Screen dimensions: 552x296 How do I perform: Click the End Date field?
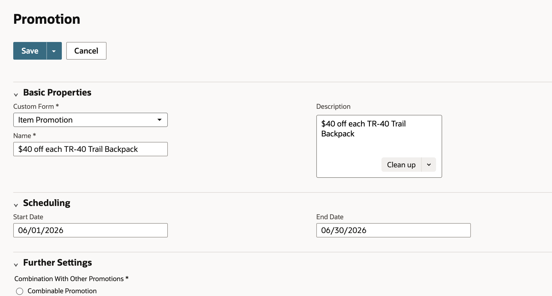393,230
